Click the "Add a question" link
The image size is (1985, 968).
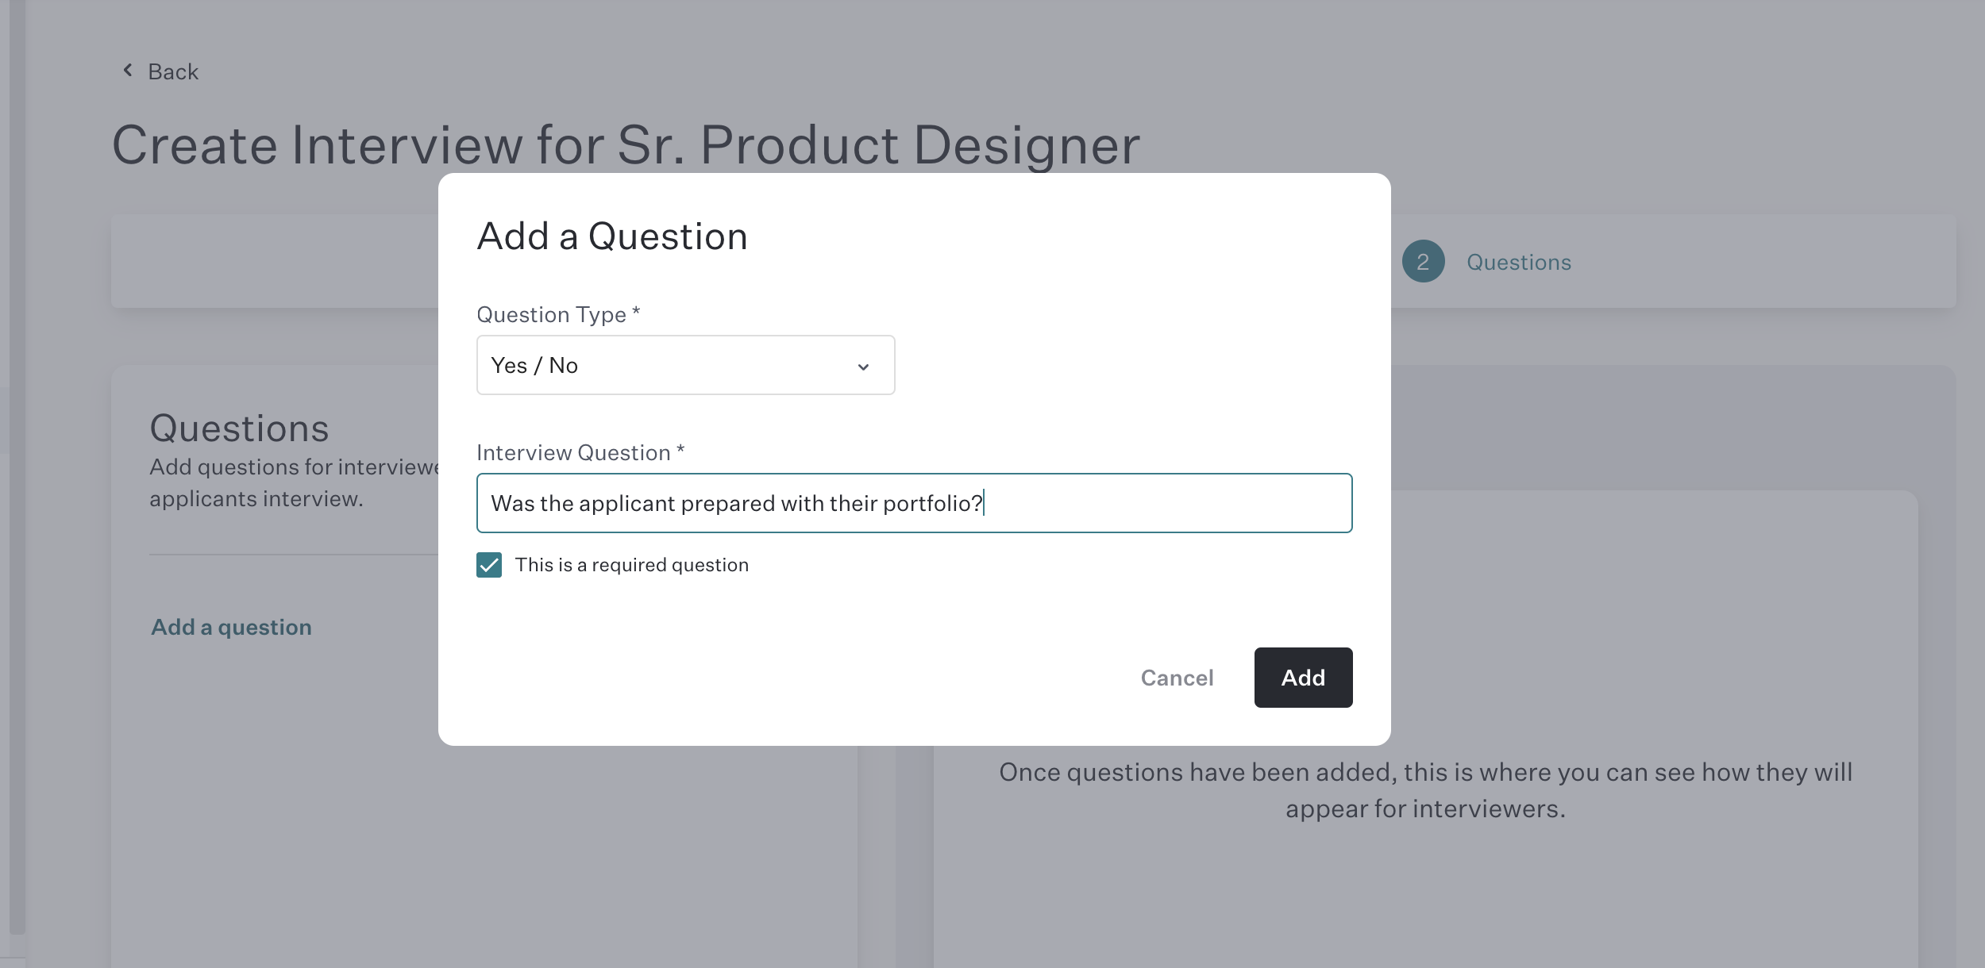click(x=231, y=627)
